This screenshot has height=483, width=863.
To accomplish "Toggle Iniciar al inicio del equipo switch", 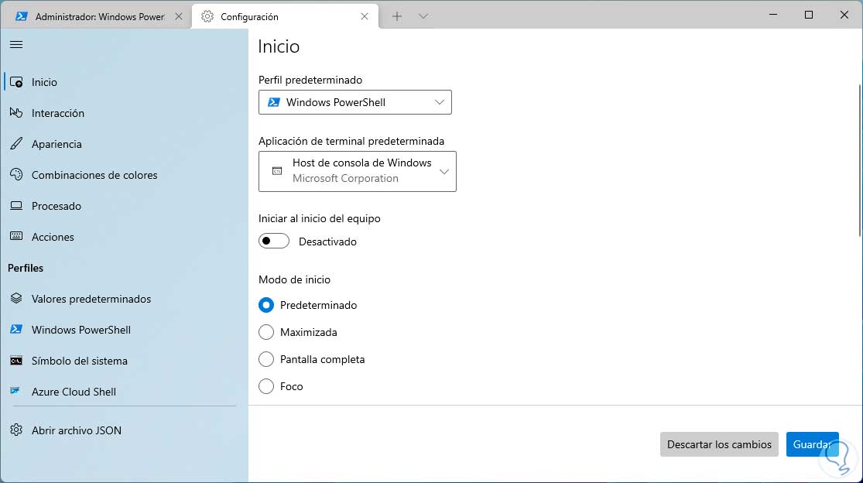I will 273,241.
